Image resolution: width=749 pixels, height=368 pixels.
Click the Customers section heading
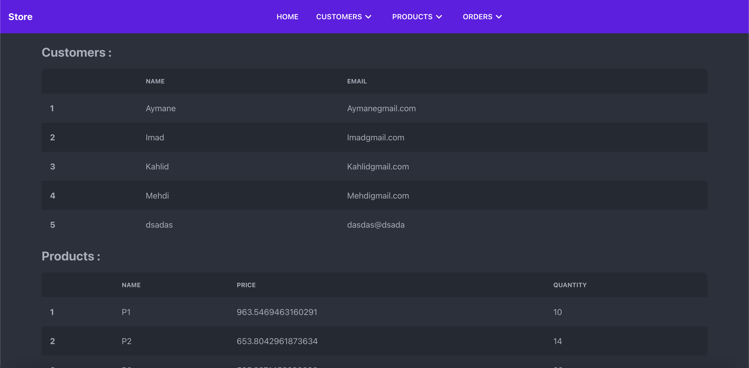76,52
